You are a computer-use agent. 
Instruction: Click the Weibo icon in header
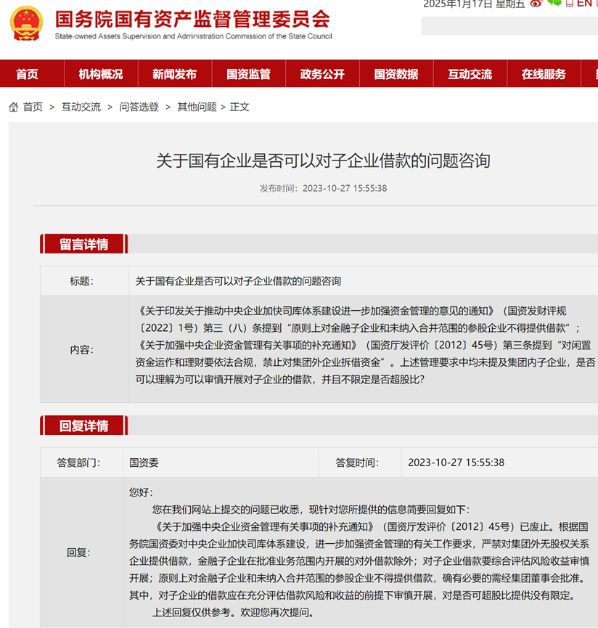pos(536,4)
